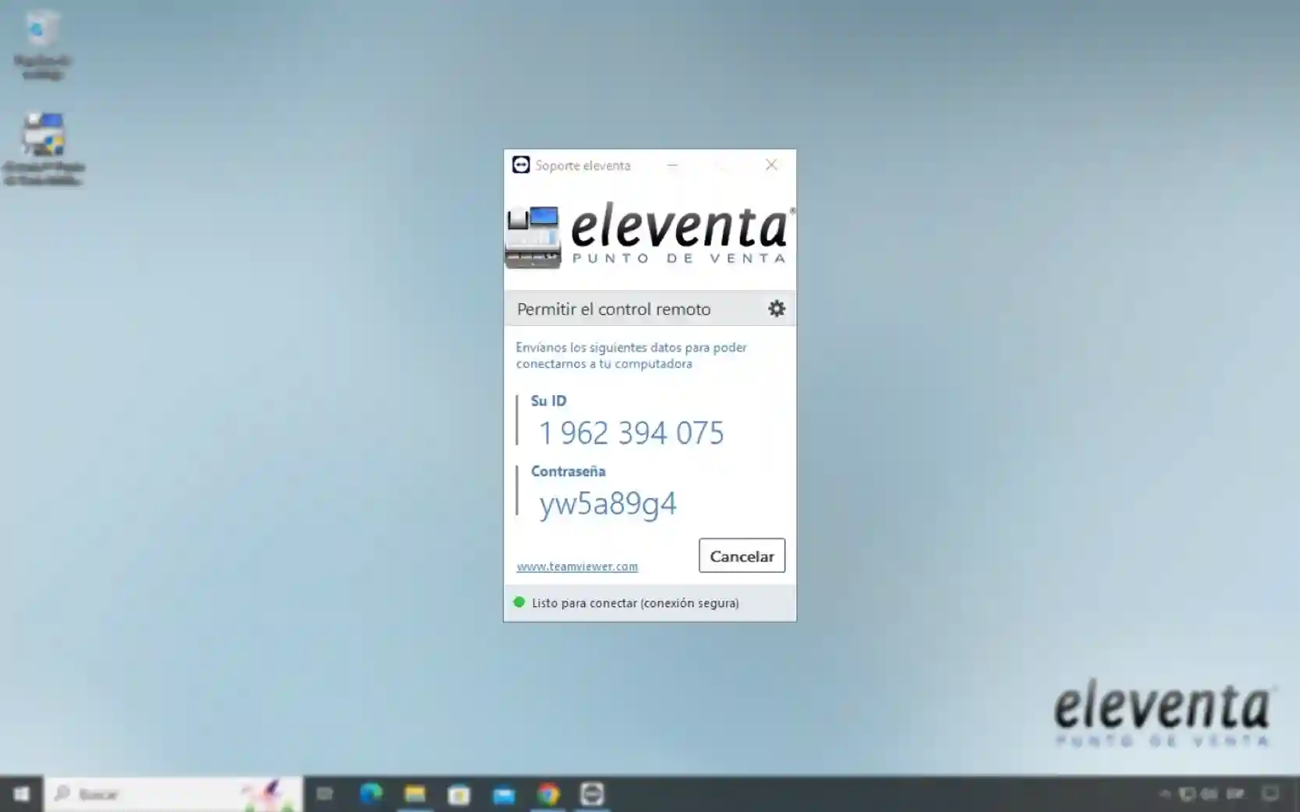This screenshot has width=1300, height=812.
Task: Click the 'Contraseña' label
Action: coord(569,471)
